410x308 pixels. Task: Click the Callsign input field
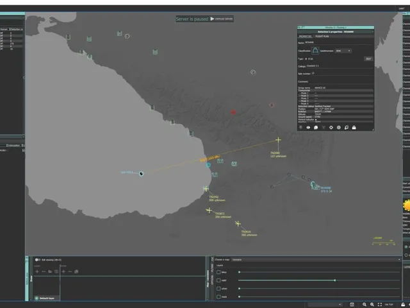(x=340, y=66)
